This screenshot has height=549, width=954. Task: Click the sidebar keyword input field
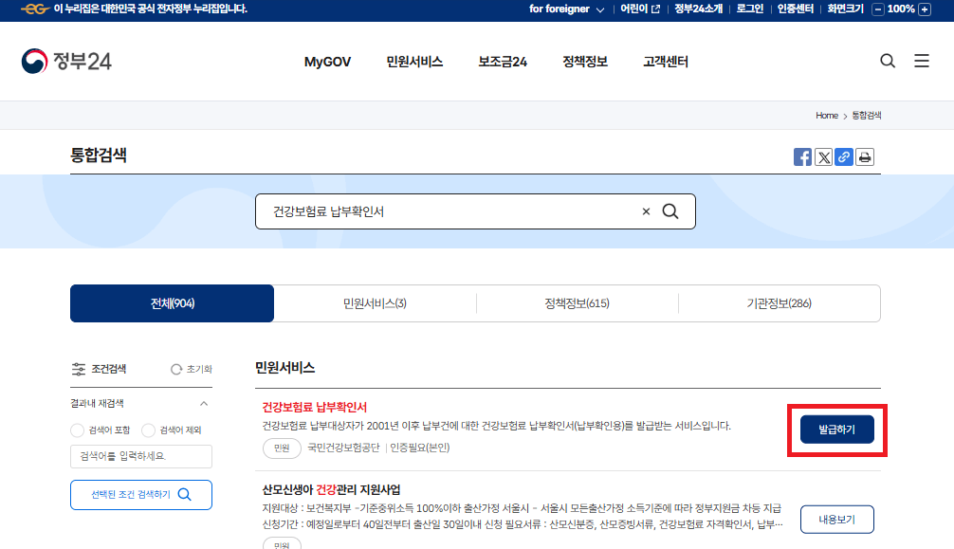(140, 456)
